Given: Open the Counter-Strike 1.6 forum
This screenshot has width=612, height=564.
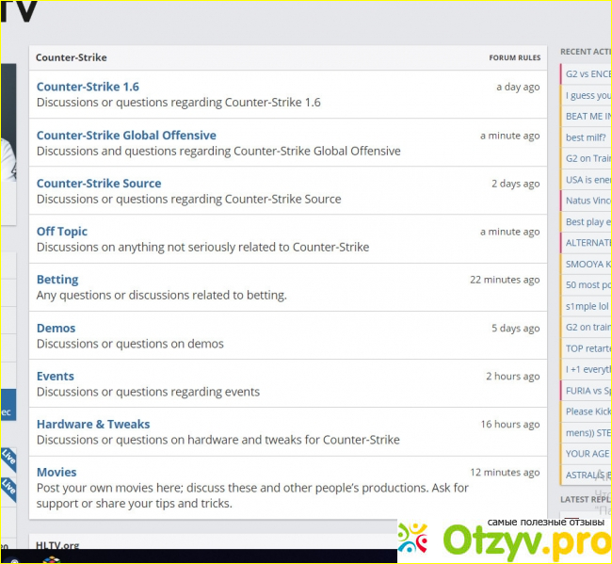Looking at the screenshot, I should [x=88, y=87].
